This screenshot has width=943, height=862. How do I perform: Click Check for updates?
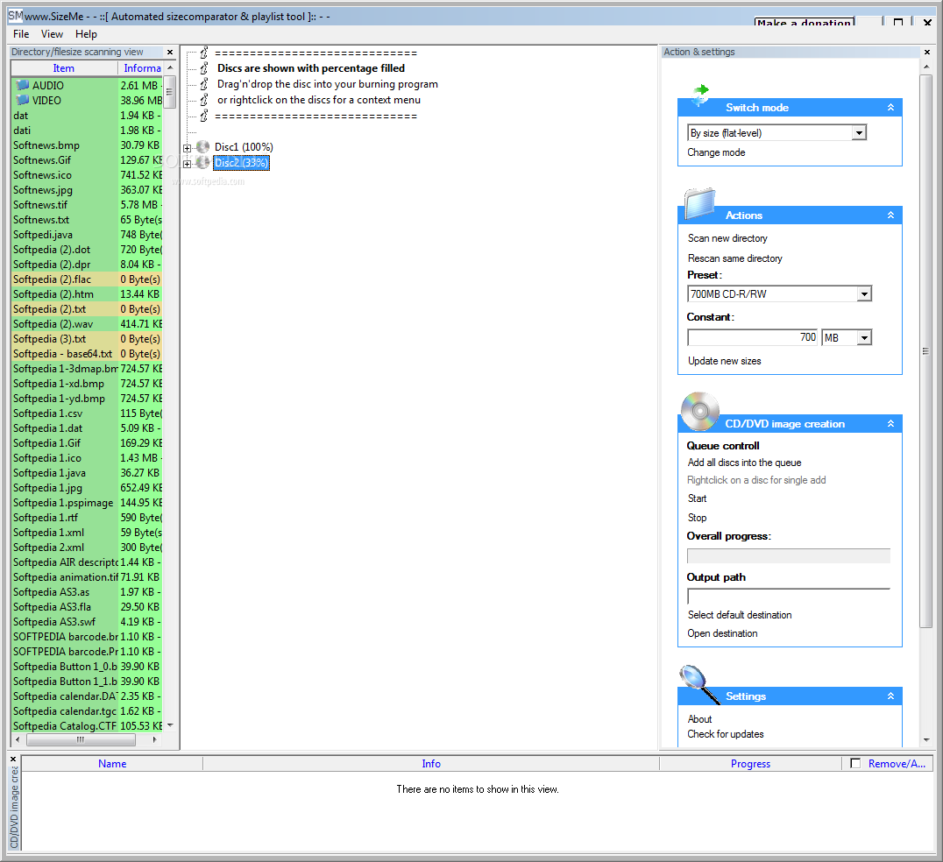pyautogui.click(x=726, y=735)
